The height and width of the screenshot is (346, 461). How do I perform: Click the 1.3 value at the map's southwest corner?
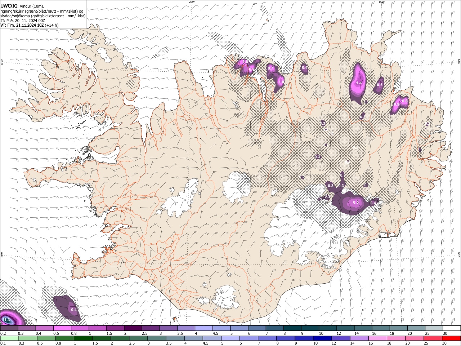[x=6, y=320]
